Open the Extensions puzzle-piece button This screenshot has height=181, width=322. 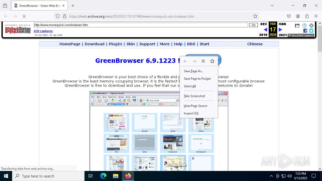[307, 16]
